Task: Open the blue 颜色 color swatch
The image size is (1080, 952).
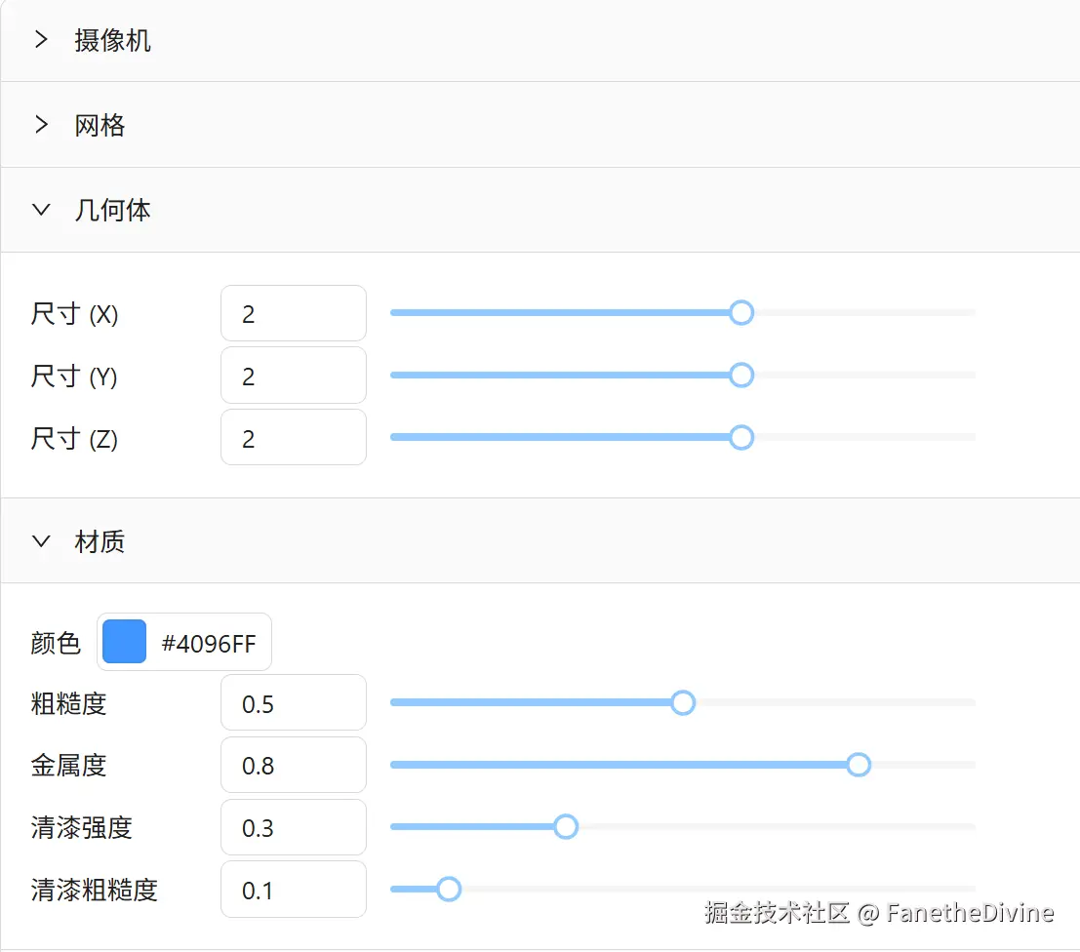Action: click(124, 642)
